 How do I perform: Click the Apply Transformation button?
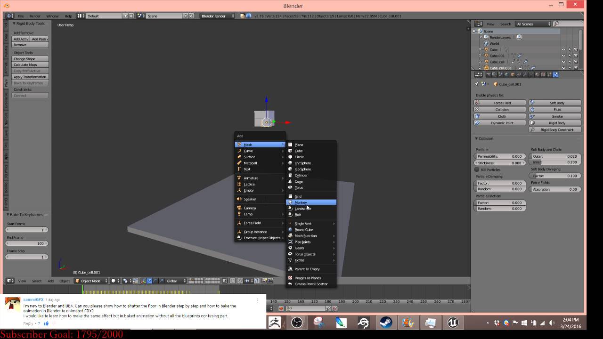pos(30,77)
